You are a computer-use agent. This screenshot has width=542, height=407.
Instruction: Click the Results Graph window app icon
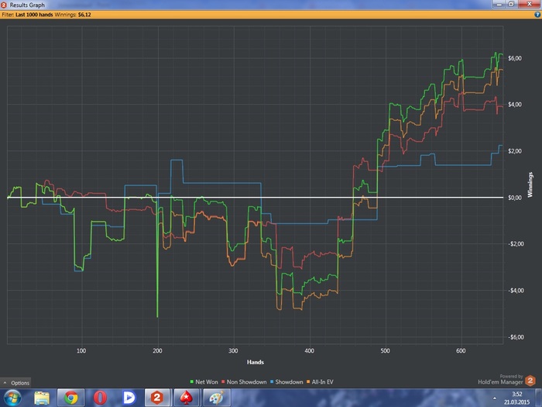(4, 5)
